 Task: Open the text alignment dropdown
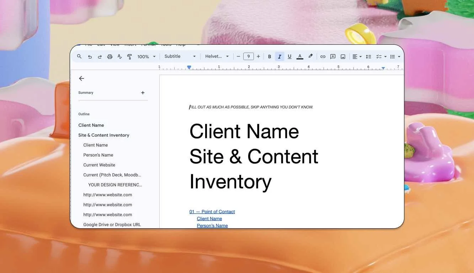[x=357, y=56]
